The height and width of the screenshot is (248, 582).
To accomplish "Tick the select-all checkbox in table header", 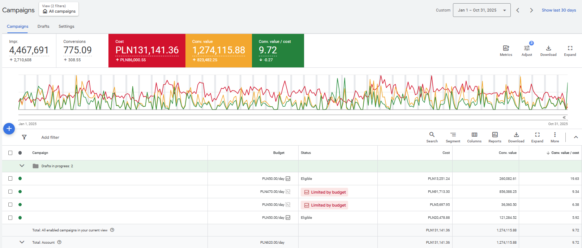I will tap(10, 153).
